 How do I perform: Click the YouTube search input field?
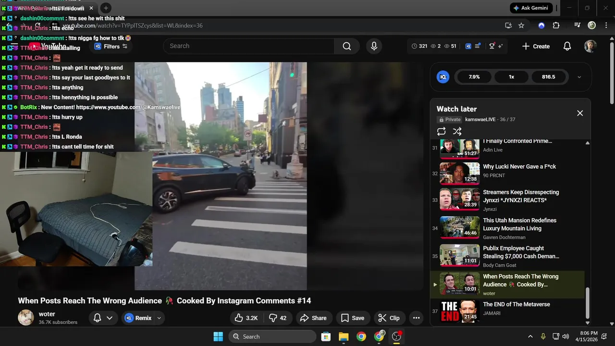pyautogui.click(x=248, y=46)
